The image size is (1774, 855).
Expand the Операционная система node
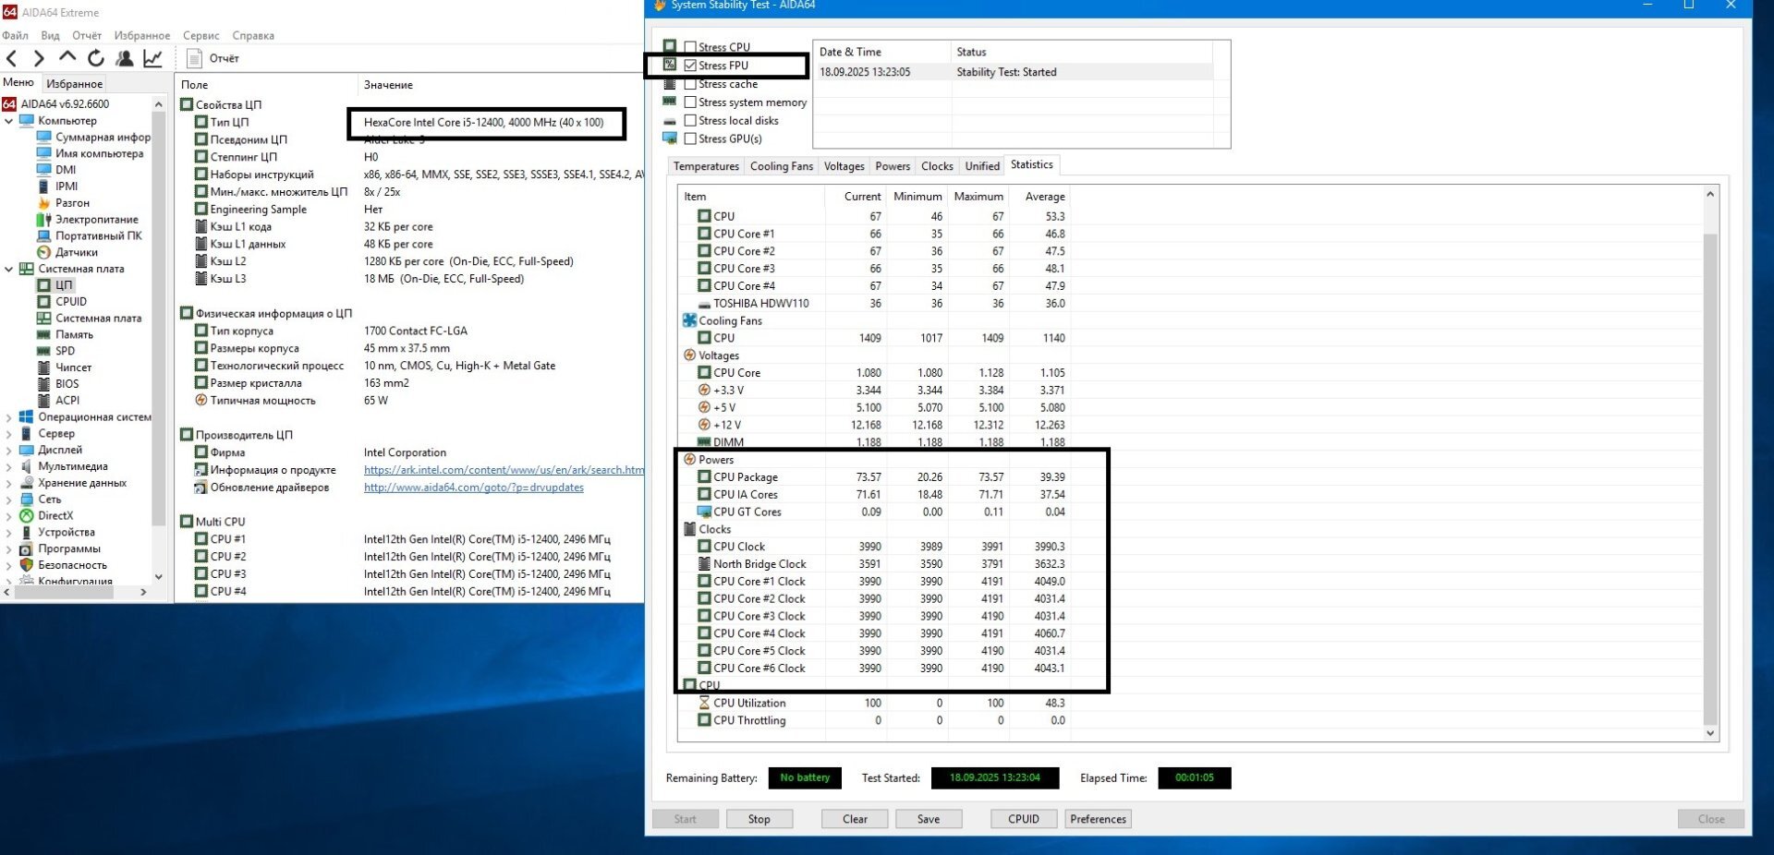9,417
